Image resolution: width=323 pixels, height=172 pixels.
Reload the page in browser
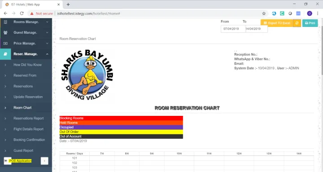tap(22, 13)
